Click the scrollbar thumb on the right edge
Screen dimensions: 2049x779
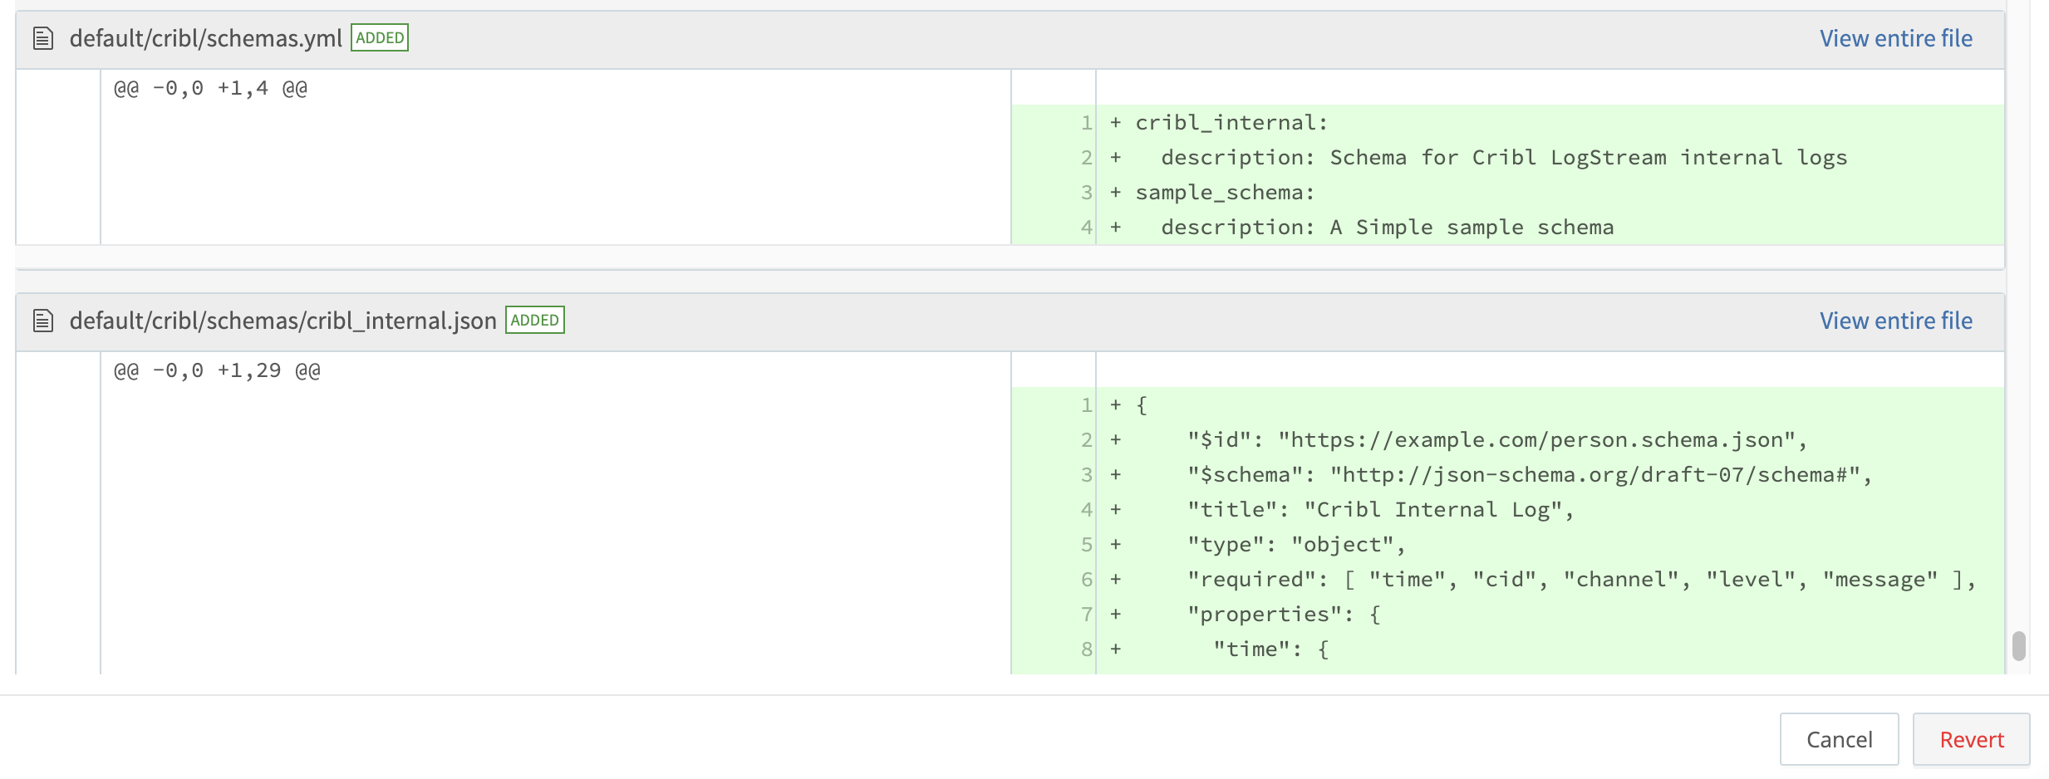tap(2018, 644)
